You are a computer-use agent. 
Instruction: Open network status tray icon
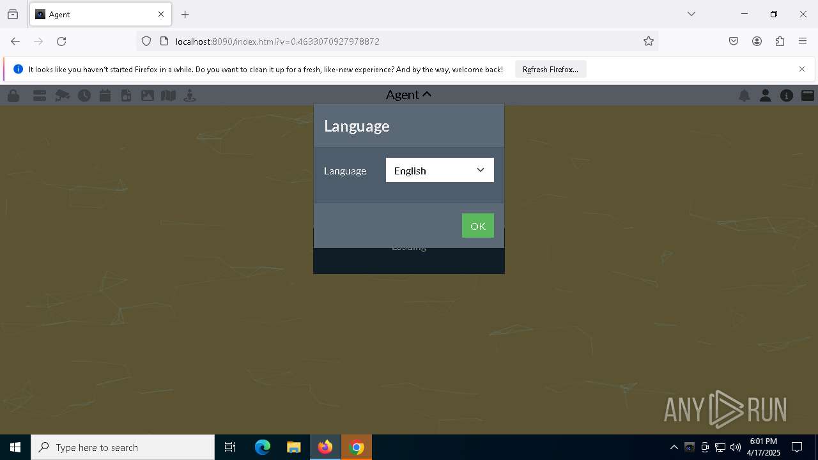(x=720, y=447)
